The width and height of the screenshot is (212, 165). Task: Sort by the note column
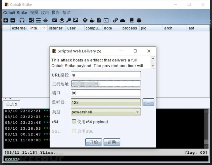click(x=112, y=28)
